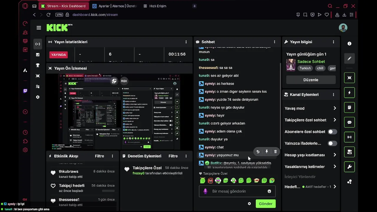The height and width of the screenshot is (212, 377).
Task: Click the Sadece Sohbet category link
Action: [x=311, y=62]
